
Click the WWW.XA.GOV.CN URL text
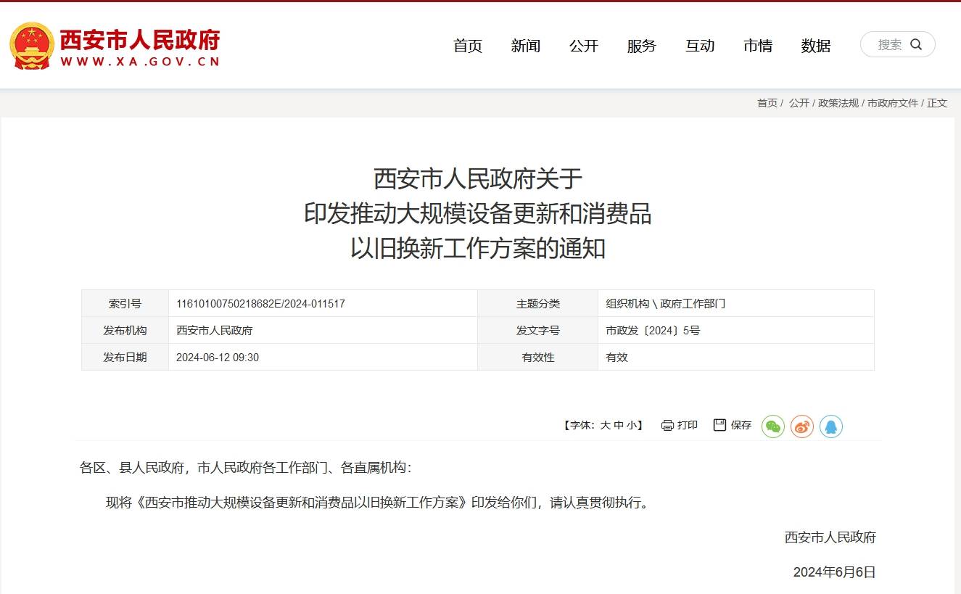(139, 62)
